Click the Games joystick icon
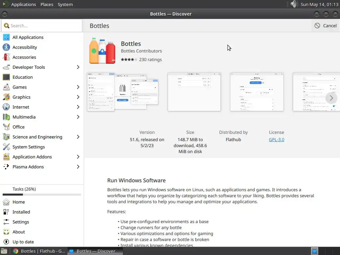 tap(6, 87)
